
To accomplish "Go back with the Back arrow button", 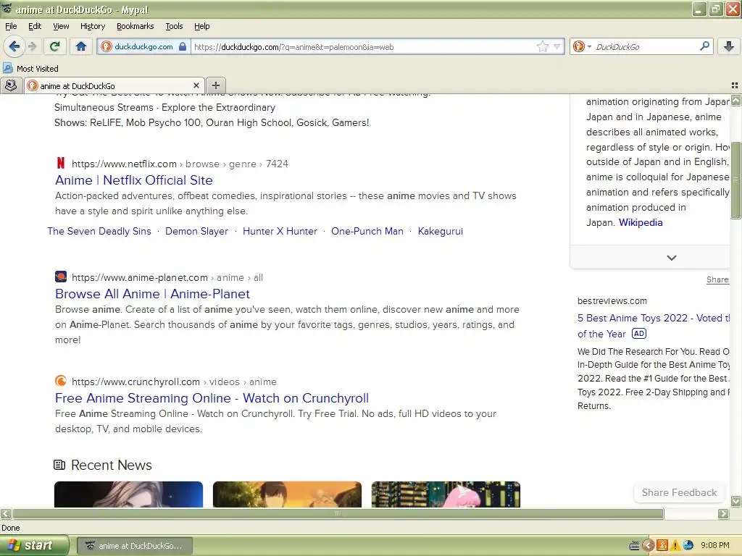I will coord(14,46).
